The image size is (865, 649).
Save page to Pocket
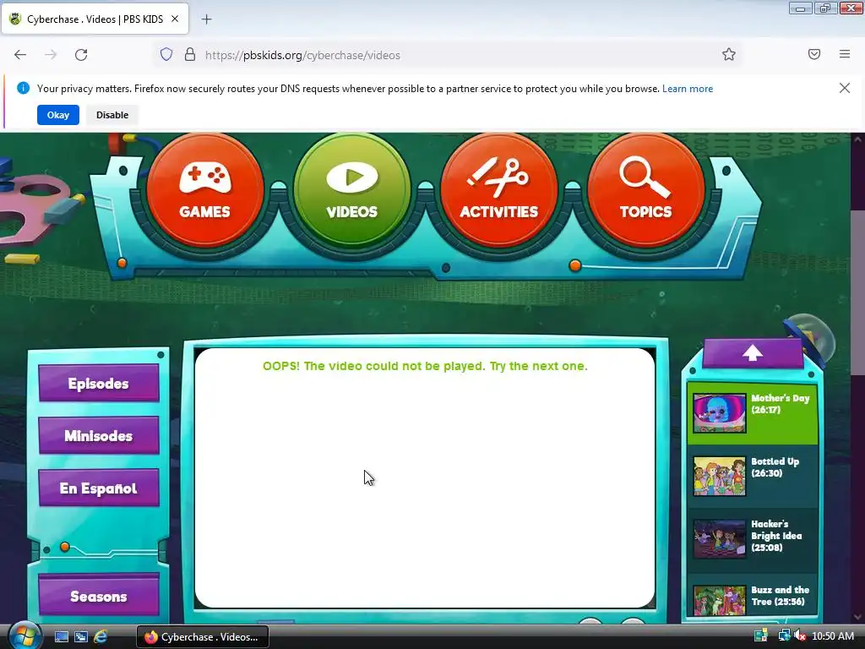tap(814, 54)
